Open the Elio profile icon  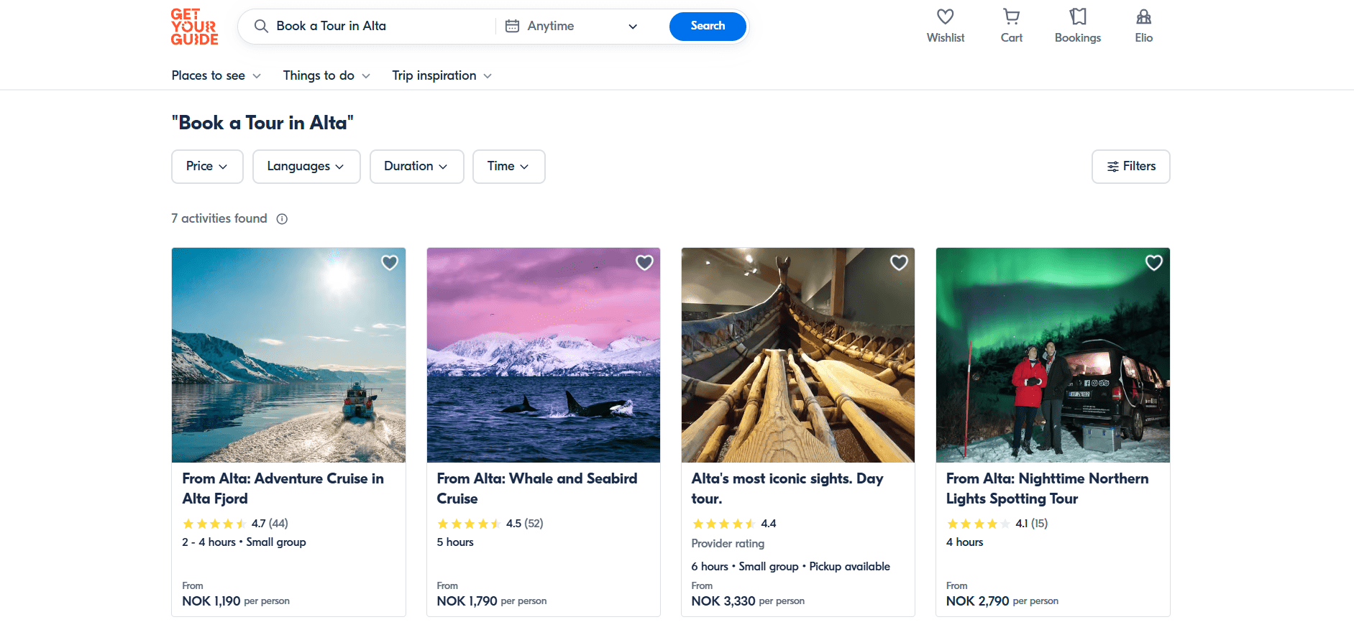pos(1143,17)
